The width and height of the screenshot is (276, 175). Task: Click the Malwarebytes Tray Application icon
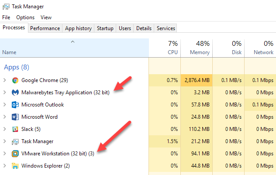coord(15,93)
